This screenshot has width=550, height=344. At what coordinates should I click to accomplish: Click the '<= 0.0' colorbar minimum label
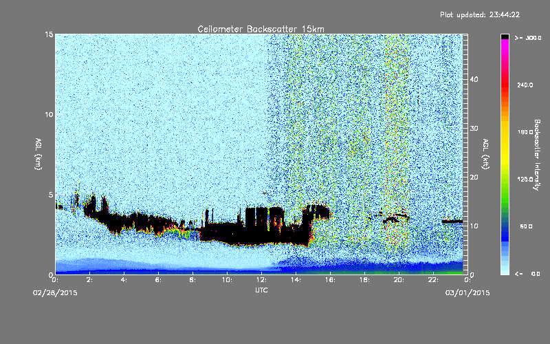(x=527, y=274)
